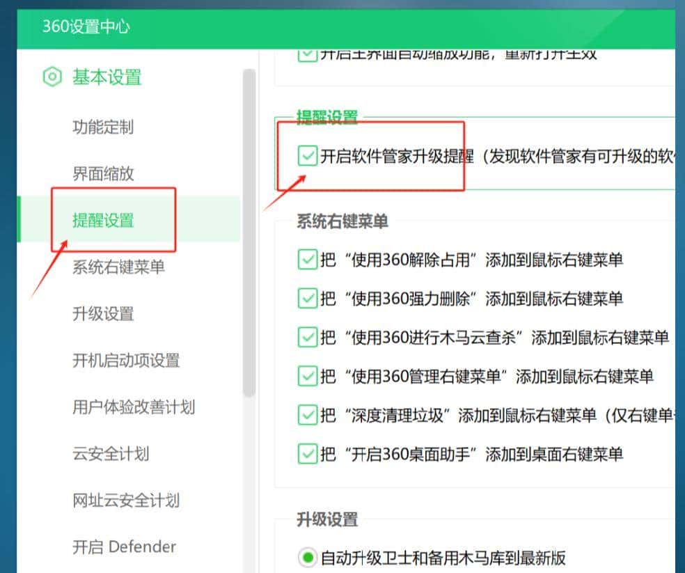Toggle 使用360强力删除 checkbox off

[307, 297]
